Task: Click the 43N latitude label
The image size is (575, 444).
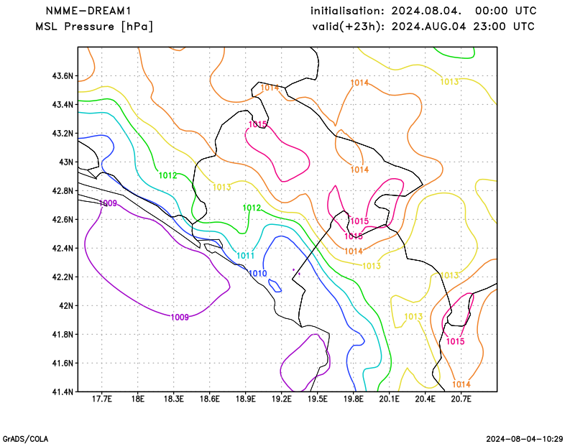Action: click(x=66, y=162)
